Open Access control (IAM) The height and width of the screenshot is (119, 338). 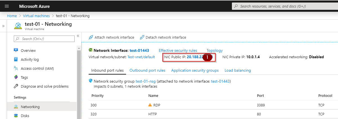point(37,68)
